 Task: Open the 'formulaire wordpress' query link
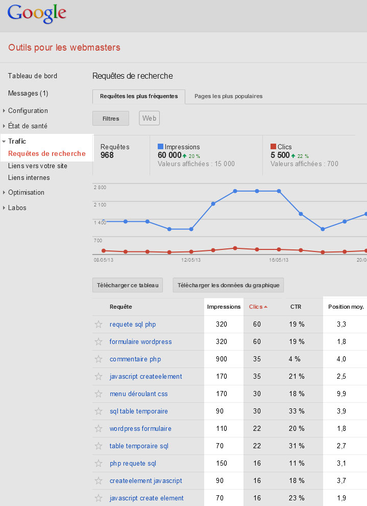(x=140, y=342)
